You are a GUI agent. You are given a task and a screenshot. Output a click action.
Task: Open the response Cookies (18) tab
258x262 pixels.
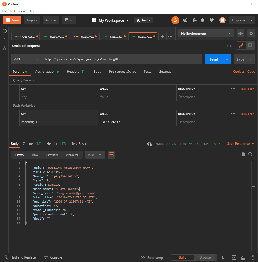click(x=32, y=144)
